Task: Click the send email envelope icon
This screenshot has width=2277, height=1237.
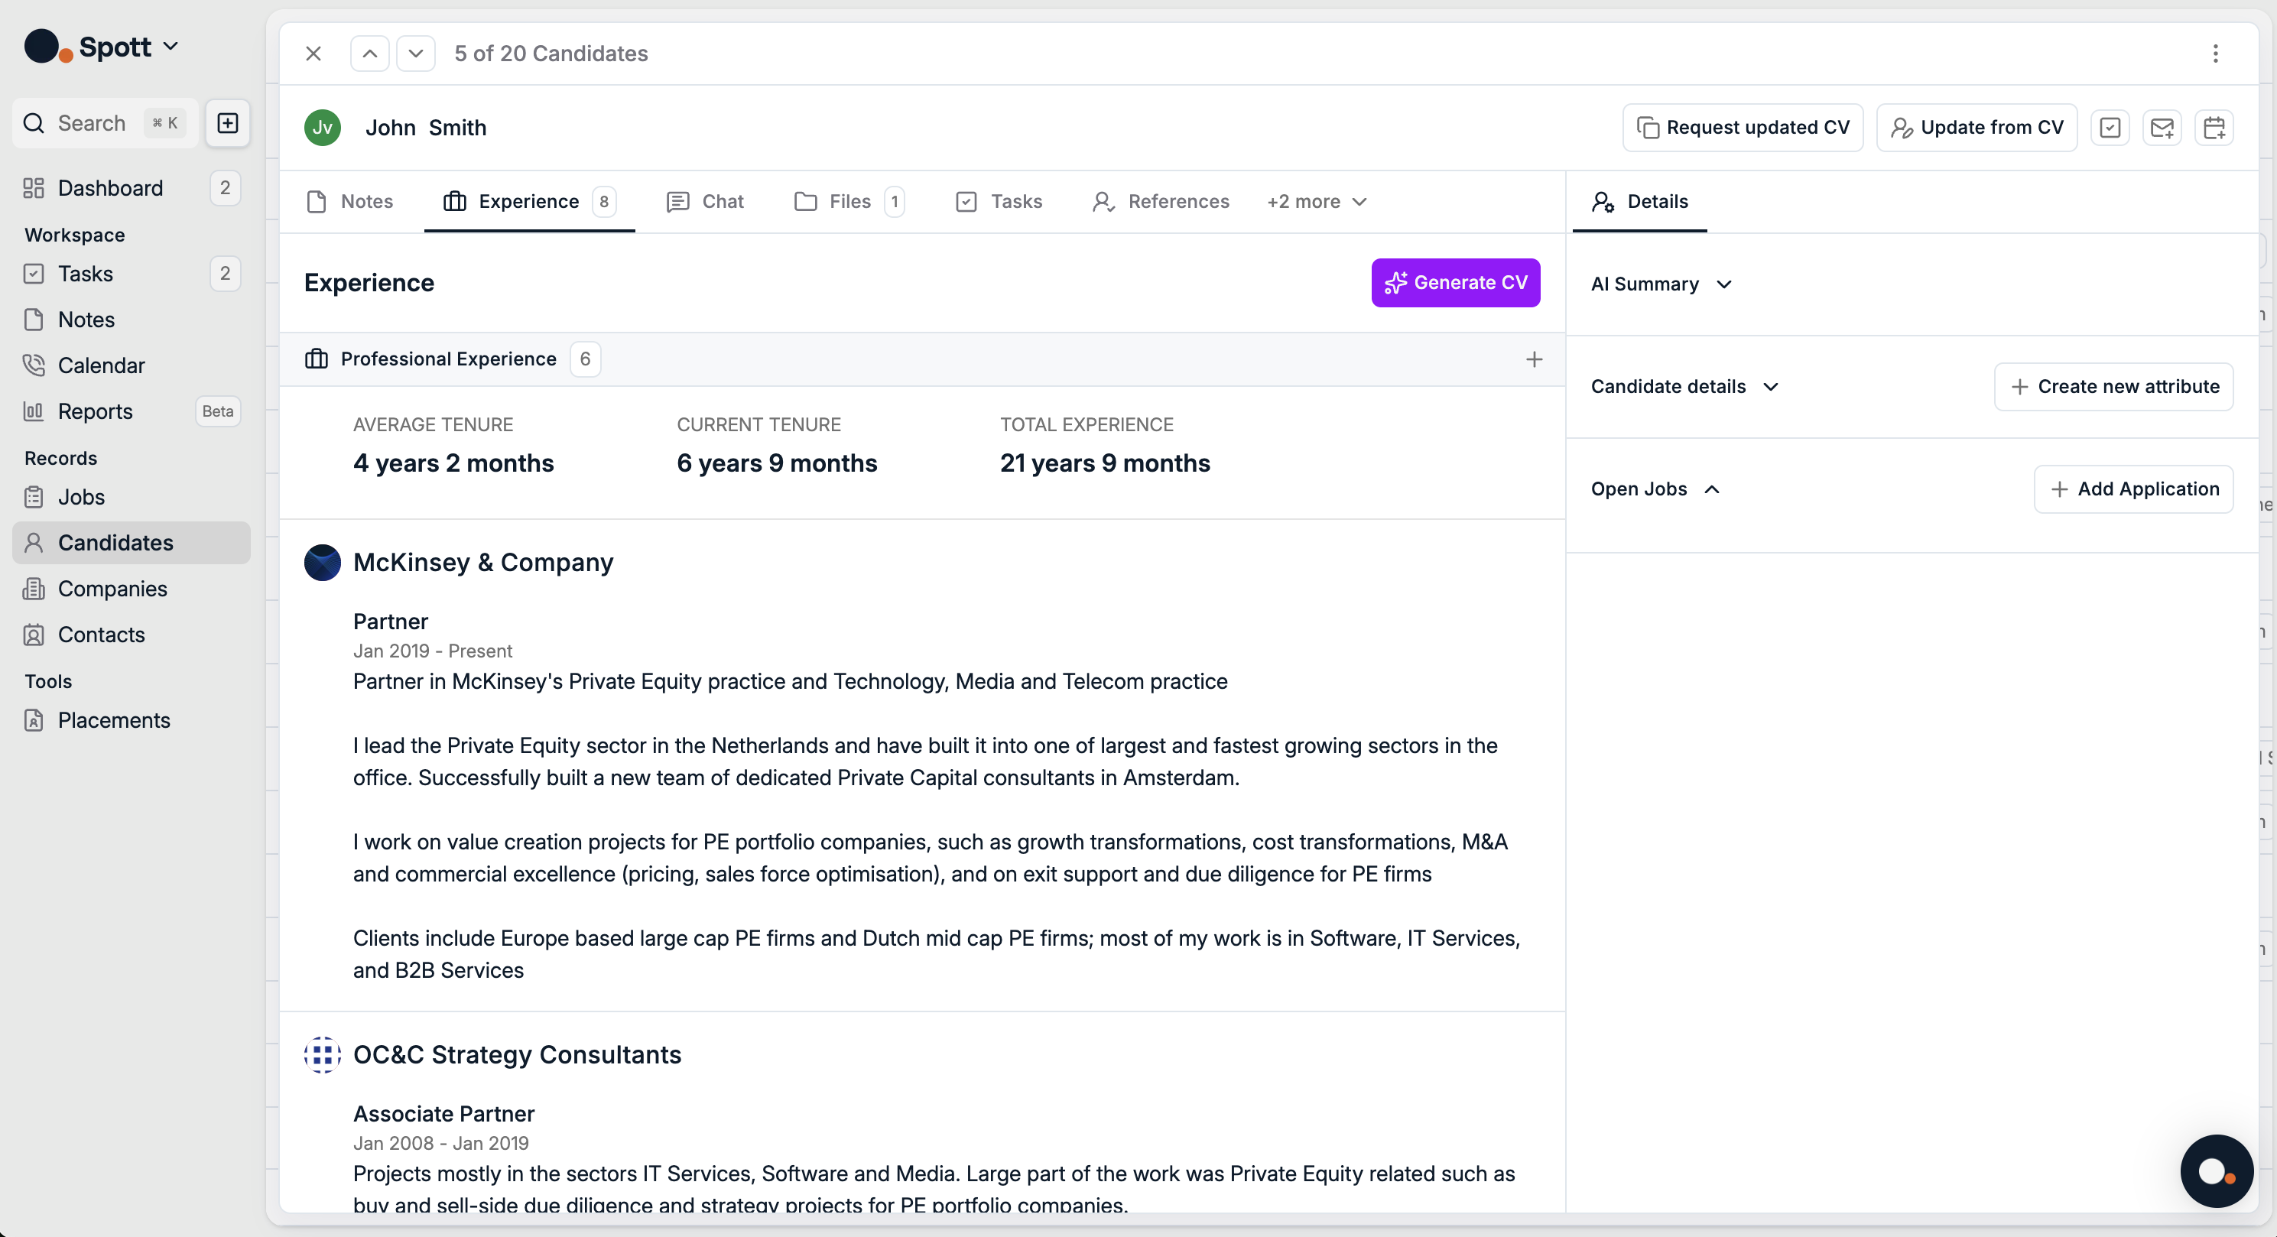Action: (2162, 127)
